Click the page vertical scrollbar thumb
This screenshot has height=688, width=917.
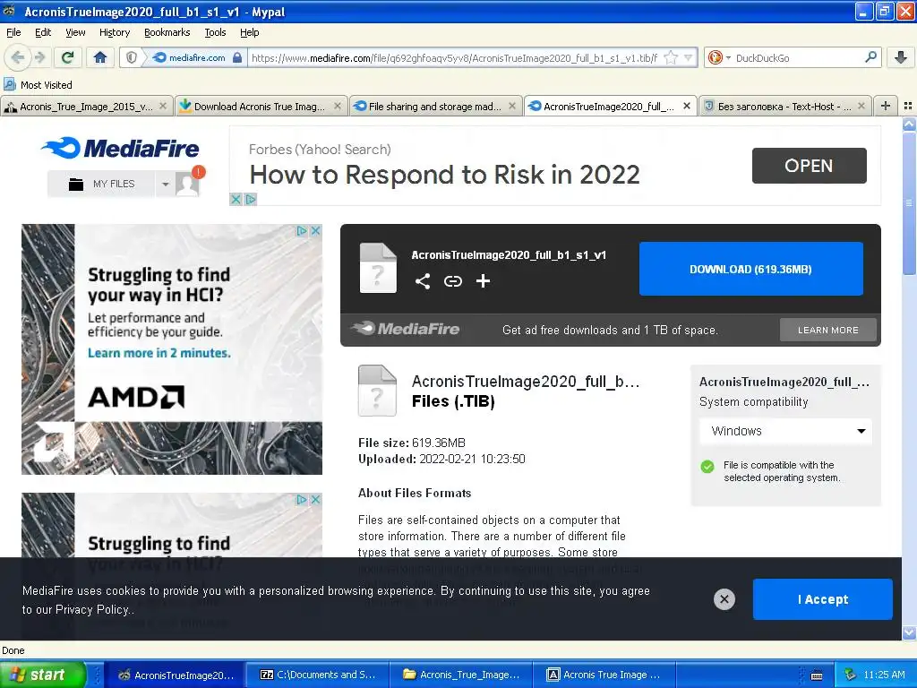(x=908, y=203)
